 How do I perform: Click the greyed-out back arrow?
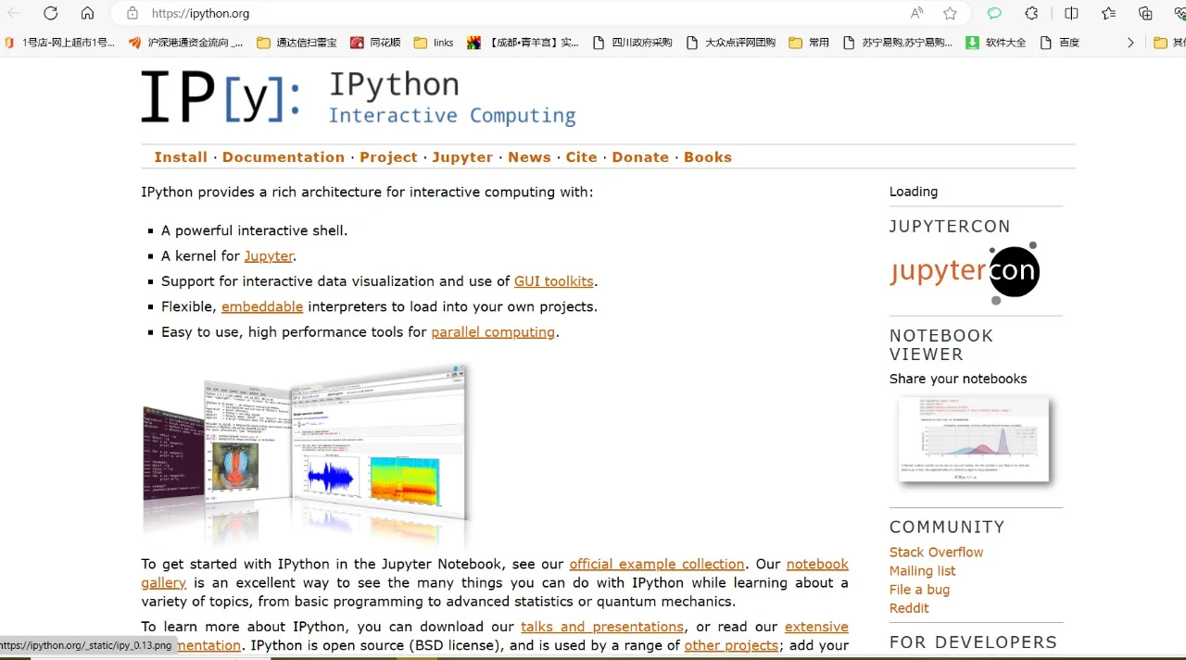point(15,13)
